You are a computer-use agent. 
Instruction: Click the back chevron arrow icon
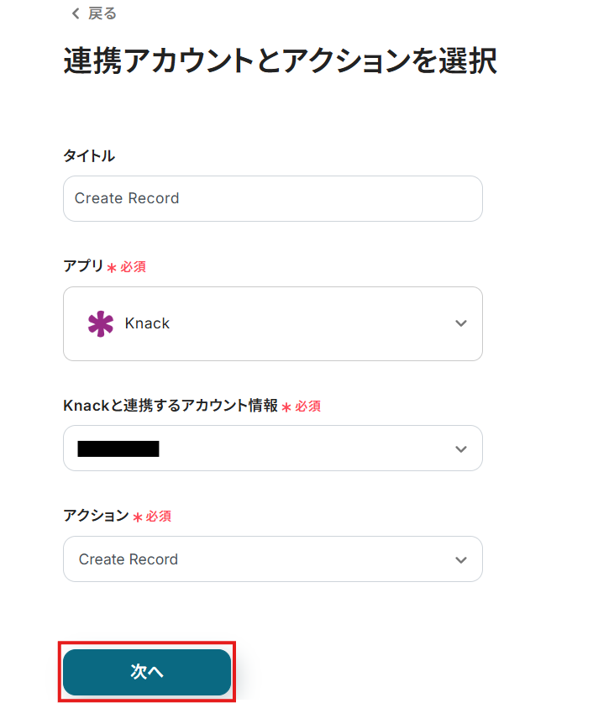click(x=76, y=13)
